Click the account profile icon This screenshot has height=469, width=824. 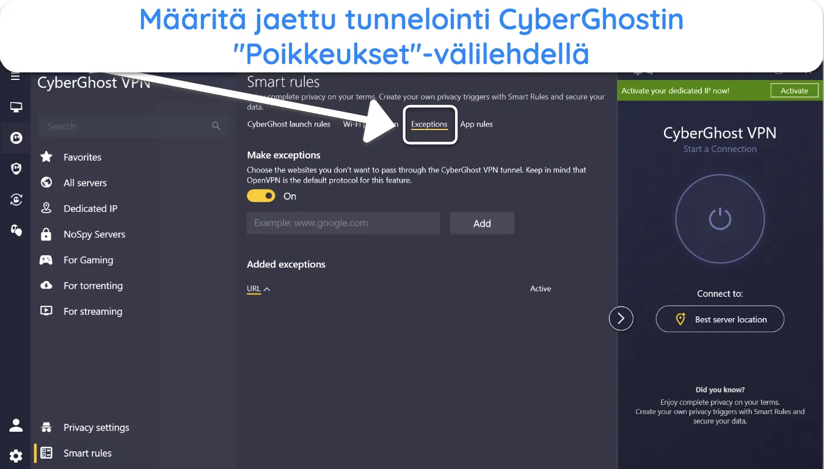[x=16, y=425]
